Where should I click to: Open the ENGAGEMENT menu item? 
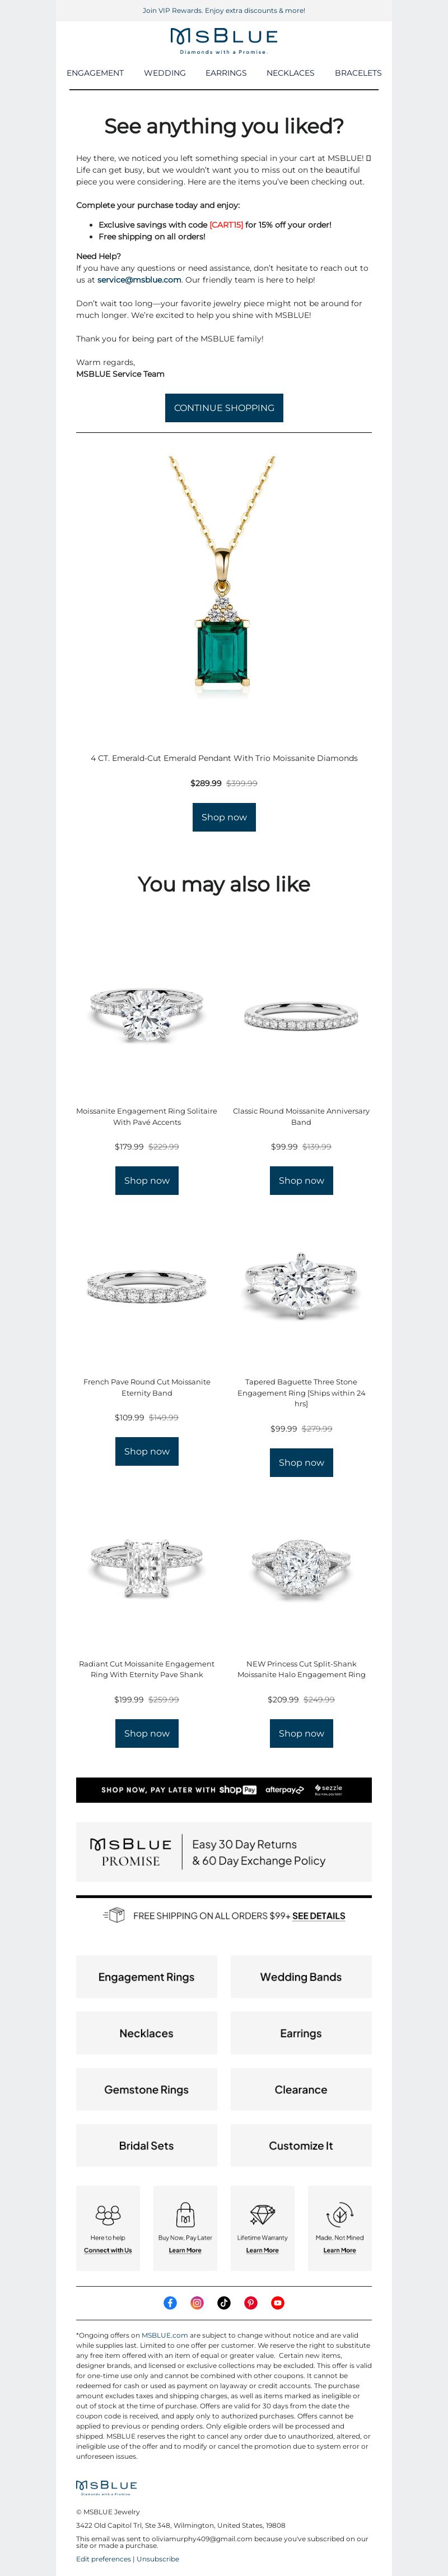[96, 73]
